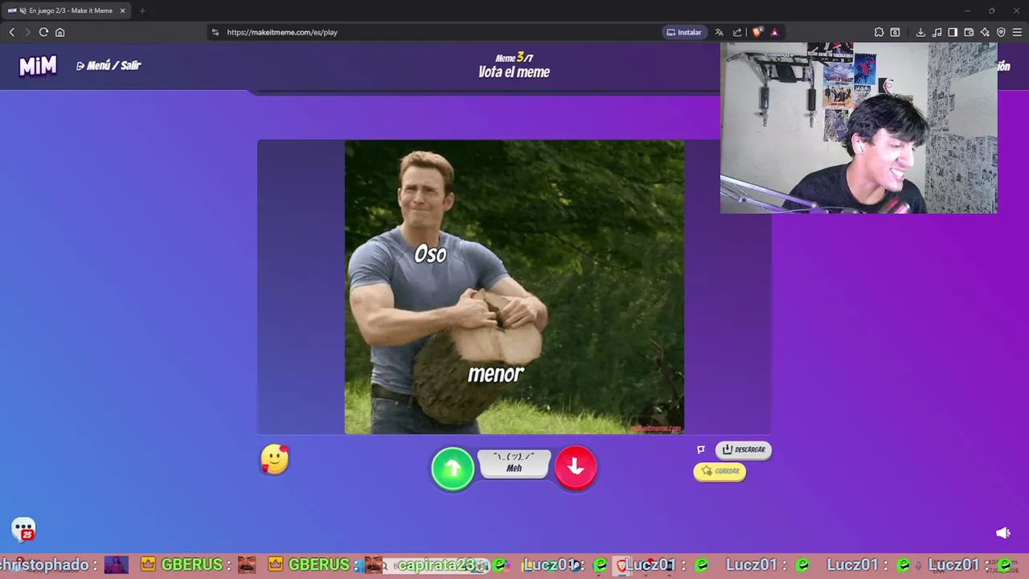Mute the game sound speaker icon
1029x579 pixels.
click(x=1002, y=532)
